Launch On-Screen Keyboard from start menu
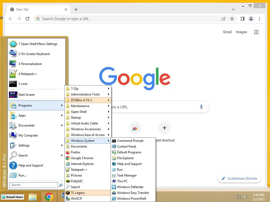270x202 pixels. pos(37,54)
